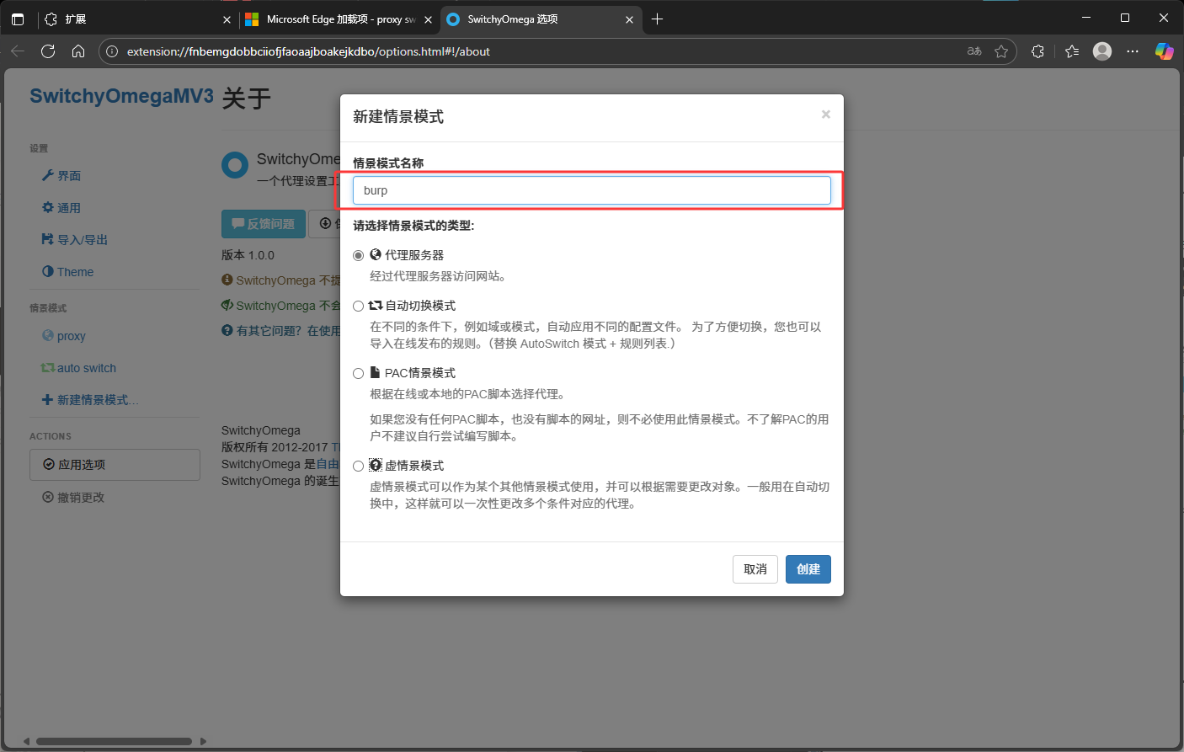Click the scrollbar left arrow
The image size is (1184, 752).
(x=26, y=742)
